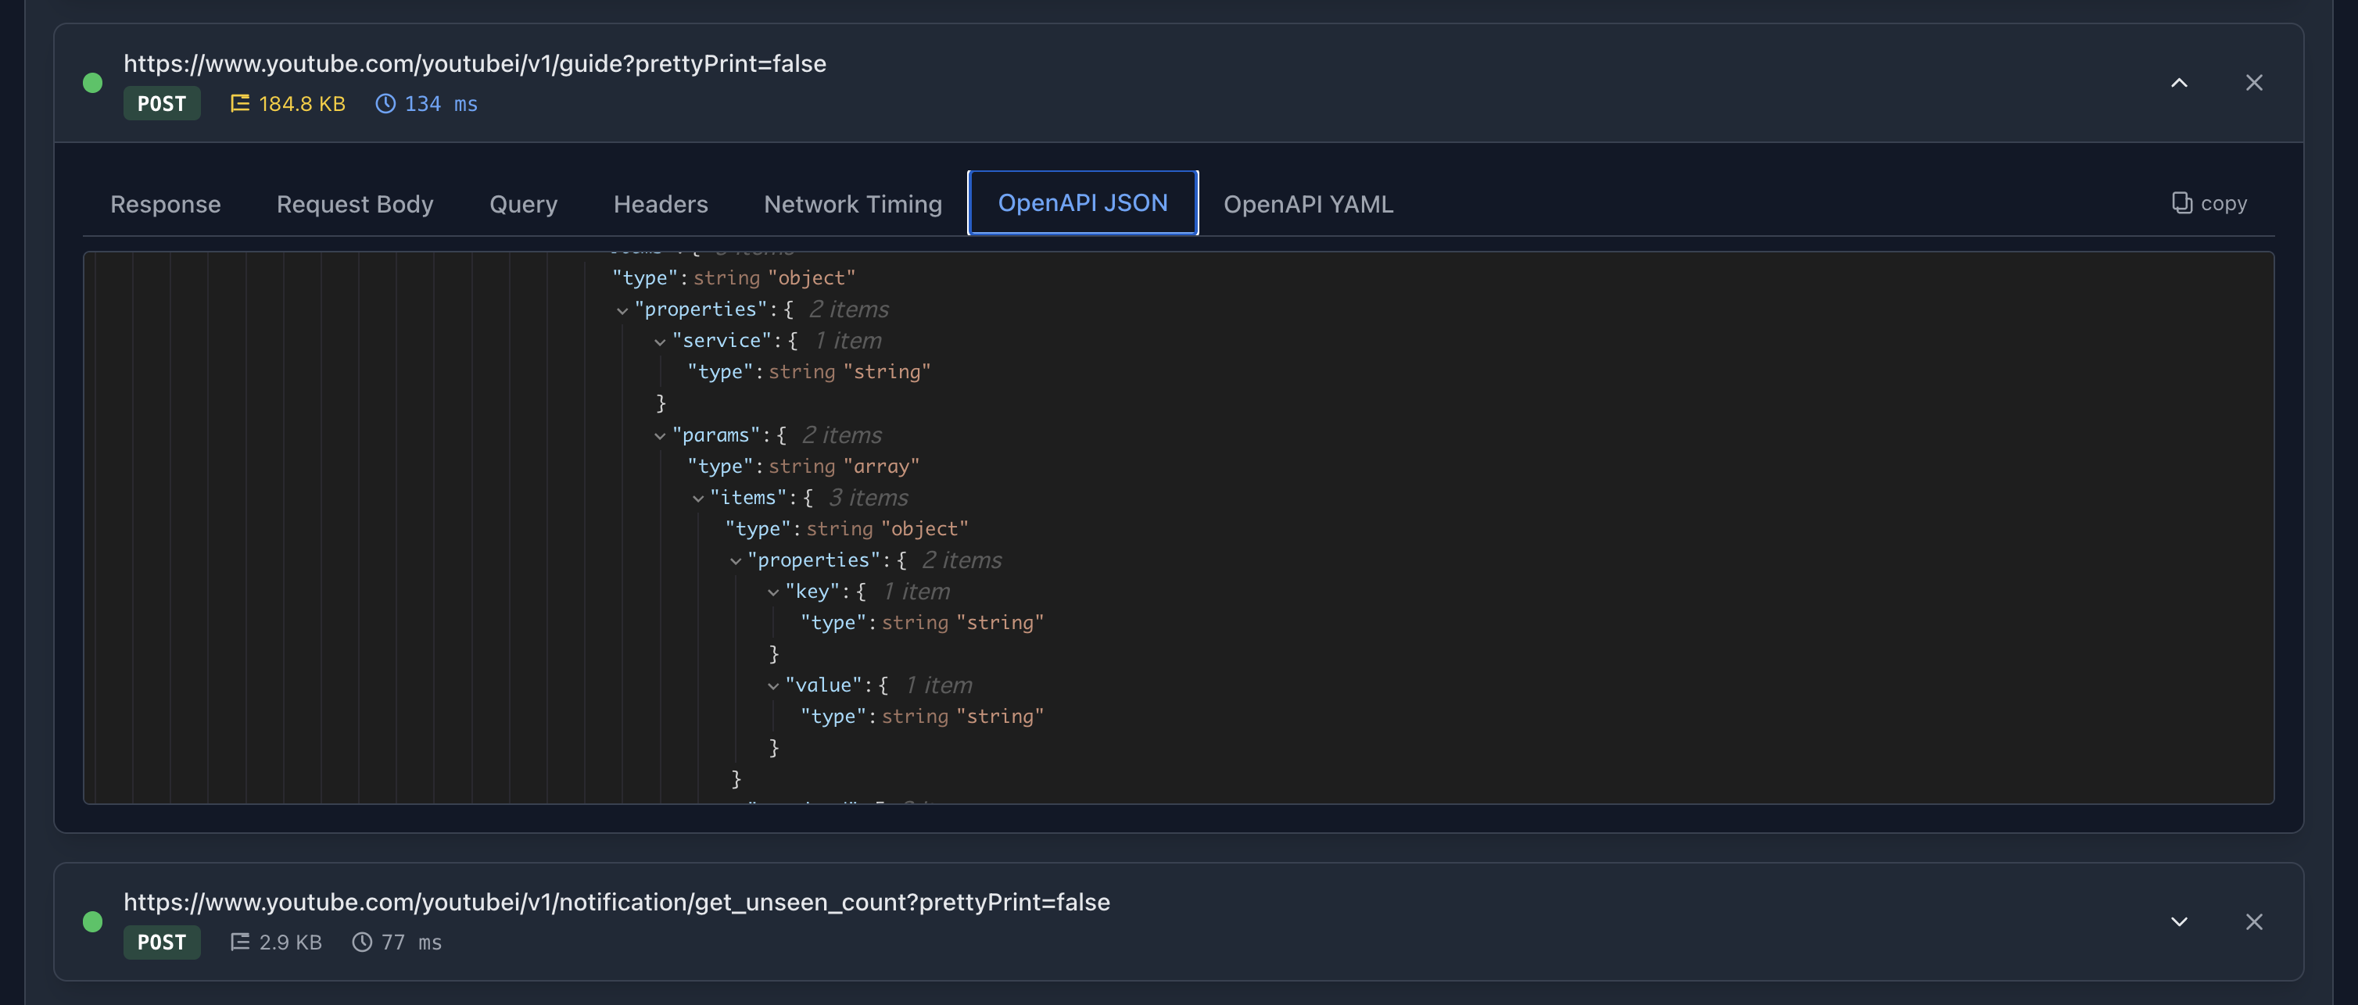This screenshot has width=2358, height=1005.
Task: Remove the get_unseen_count request entry
Action: [2254, 921]
